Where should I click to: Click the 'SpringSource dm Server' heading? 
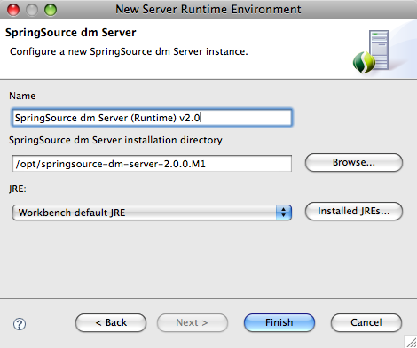[71, 33]
